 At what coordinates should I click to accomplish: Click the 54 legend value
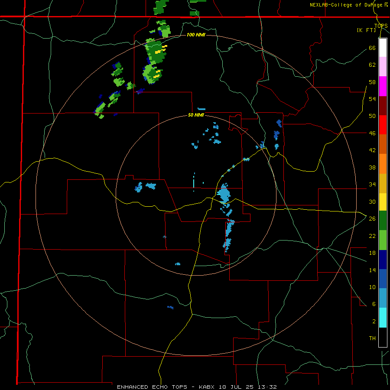[x=372, y=99]
